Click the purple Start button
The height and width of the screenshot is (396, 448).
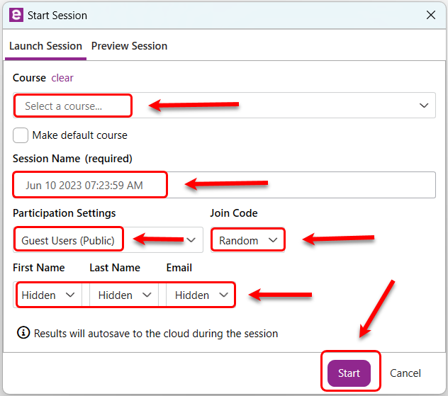click(x=349, y=373)
